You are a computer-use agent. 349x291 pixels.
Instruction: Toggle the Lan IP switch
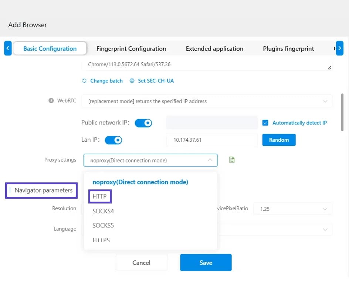point(113,140)
